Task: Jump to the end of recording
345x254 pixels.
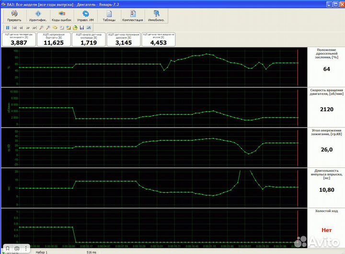Action: (34, 28)
